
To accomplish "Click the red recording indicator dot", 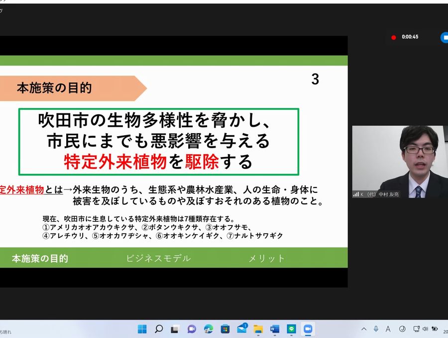I will tap(393, 37).
